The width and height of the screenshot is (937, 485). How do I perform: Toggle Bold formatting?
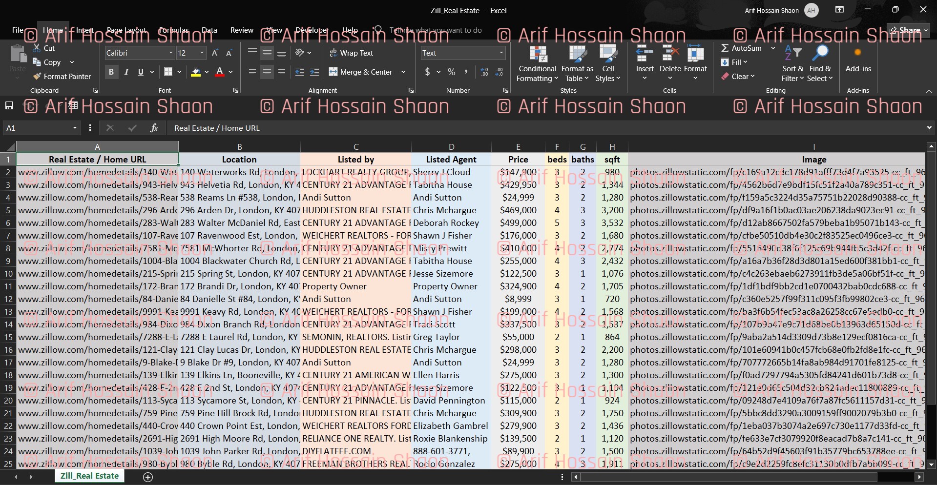coord(111,72)
